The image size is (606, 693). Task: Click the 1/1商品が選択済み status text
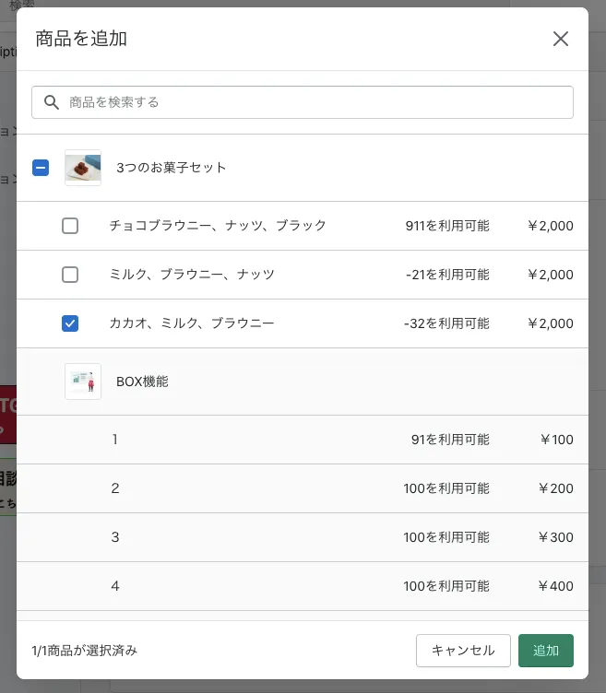pos(84,651)
